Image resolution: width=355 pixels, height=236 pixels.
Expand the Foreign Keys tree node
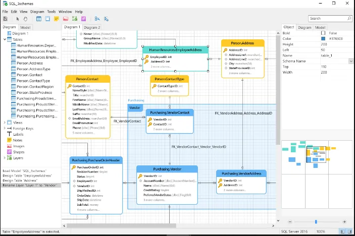click(5, 128)
